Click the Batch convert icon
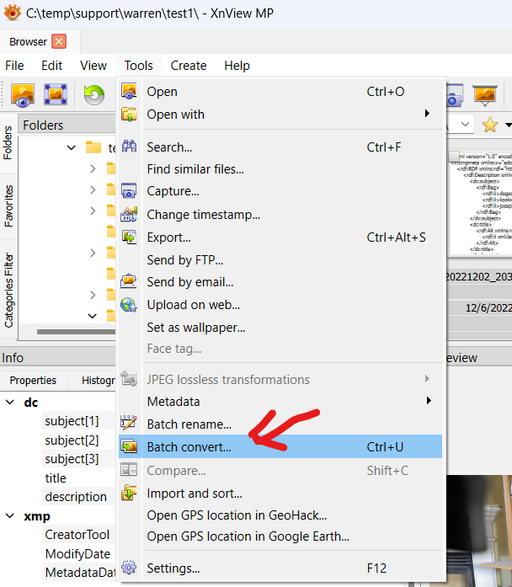This screenshot has width=512, height=587. click(x=129, y=446)
